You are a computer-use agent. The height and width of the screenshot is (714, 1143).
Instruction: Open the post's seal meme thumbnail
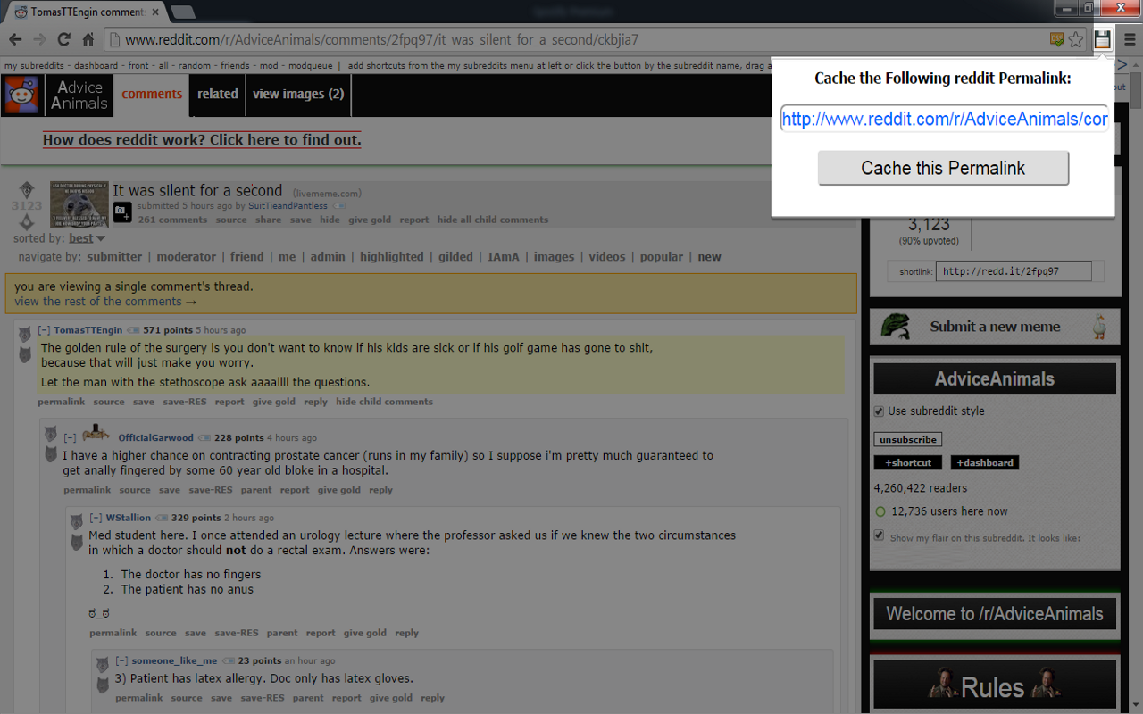pos(79,205)
